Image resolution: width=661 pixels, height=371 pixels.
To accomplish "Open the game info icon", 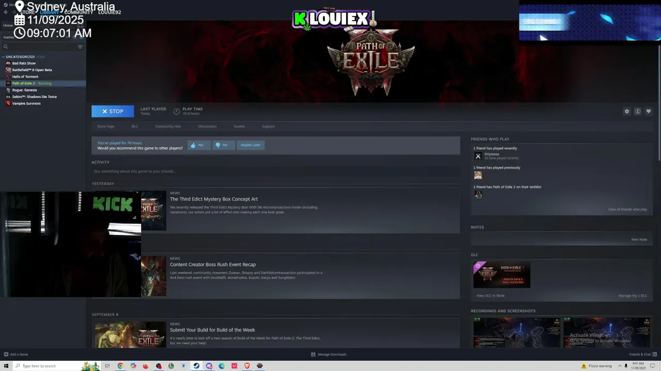I will pyautogui.click(x=638, y=111).
